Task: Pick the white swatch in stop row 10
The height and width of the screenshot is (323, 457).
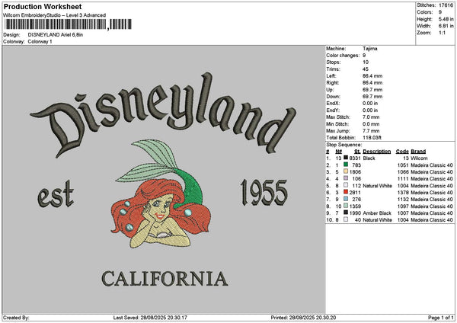Action: click(346, 219)
